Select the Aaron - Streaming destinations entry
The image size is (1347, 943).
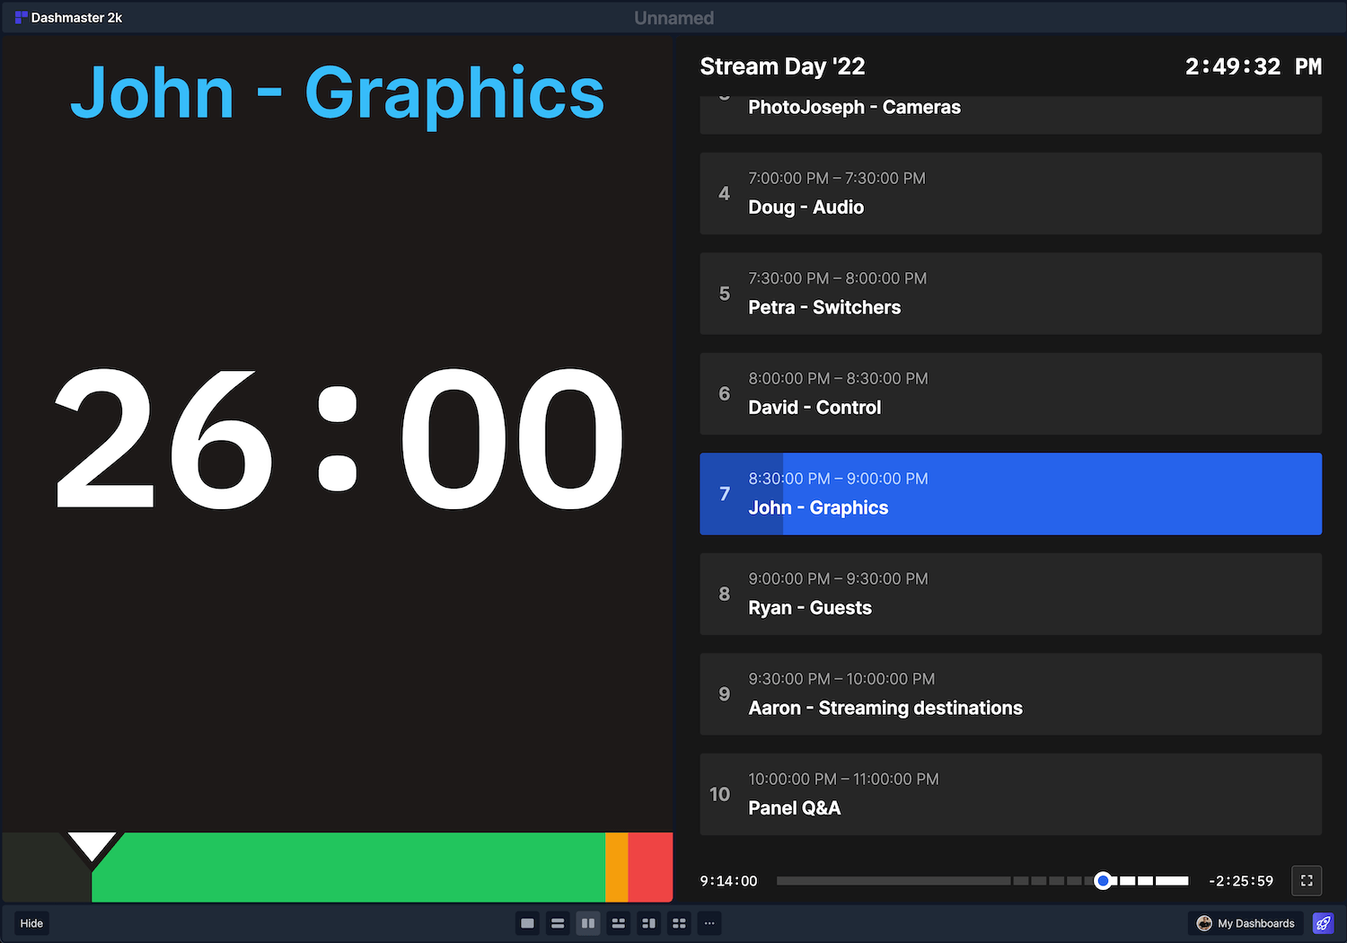pyautogui.click(x=1010, y=693)
